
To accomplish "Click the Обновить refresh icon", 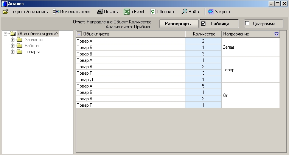I will click(x=153, y=12).
